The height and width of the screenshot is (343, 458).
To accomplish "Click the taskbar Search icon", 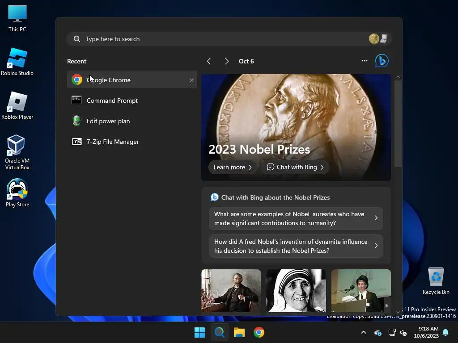I will (x=219, y=332).
